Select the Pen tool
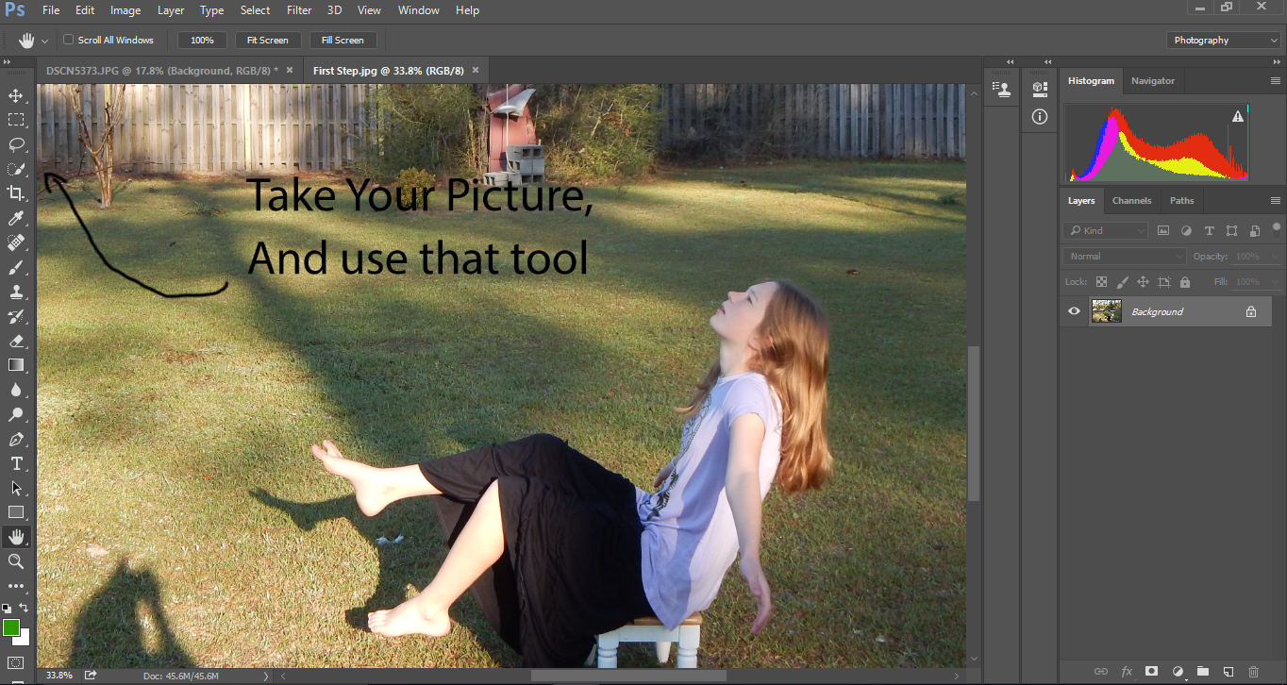Image resolution: width=1287 pixels, height=685 pixels. 16,439
